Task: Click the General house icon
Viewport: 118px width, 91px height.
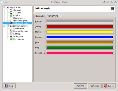Action: pyautogui.click(x=11, y=10)
